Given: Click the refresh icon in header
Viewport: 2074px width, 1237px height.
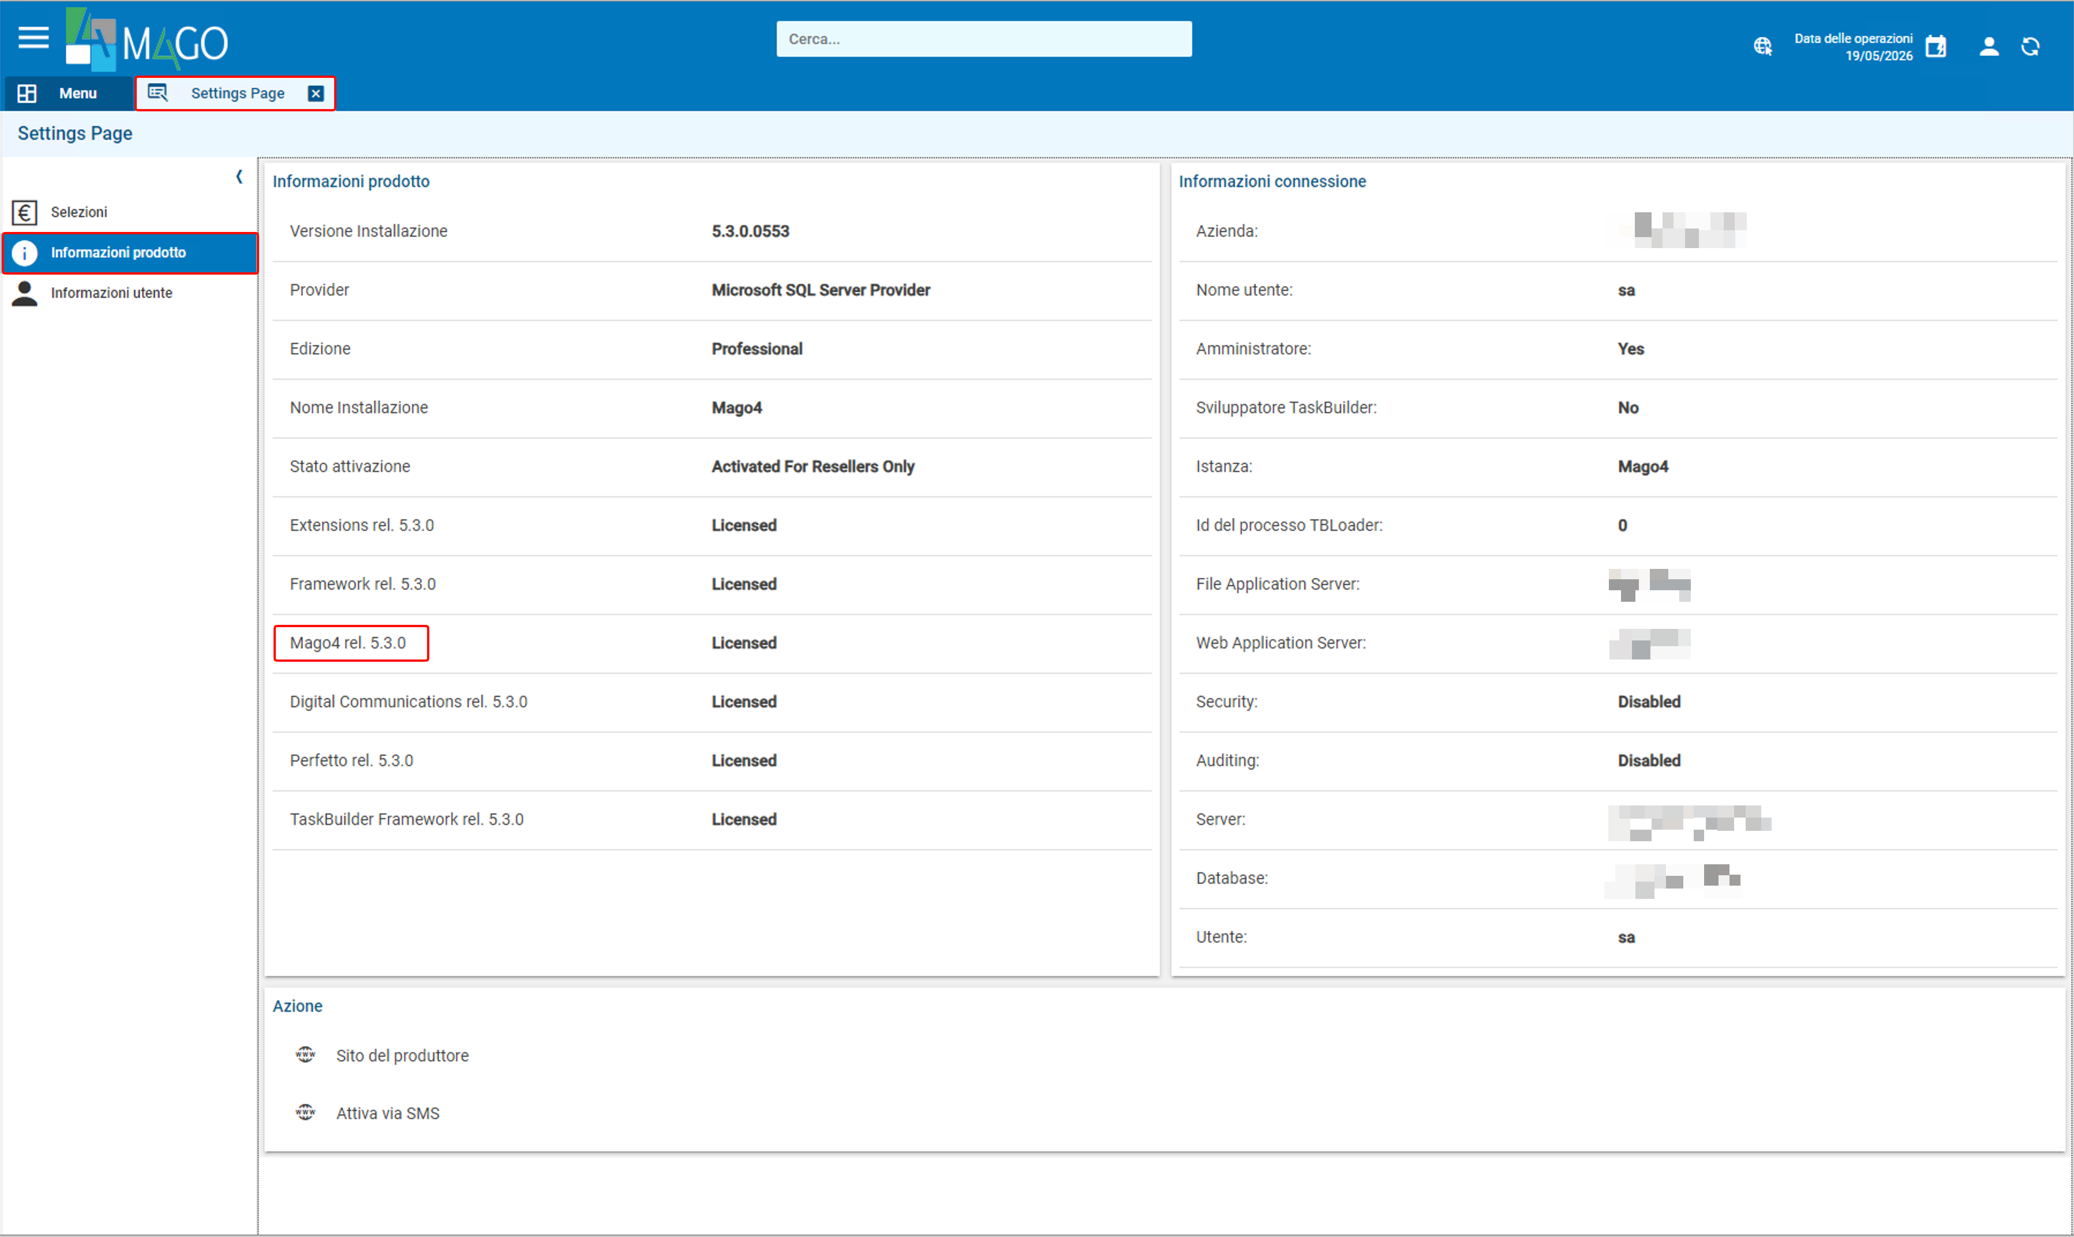Looking at the screenshot, I should tap(2031, 47).
